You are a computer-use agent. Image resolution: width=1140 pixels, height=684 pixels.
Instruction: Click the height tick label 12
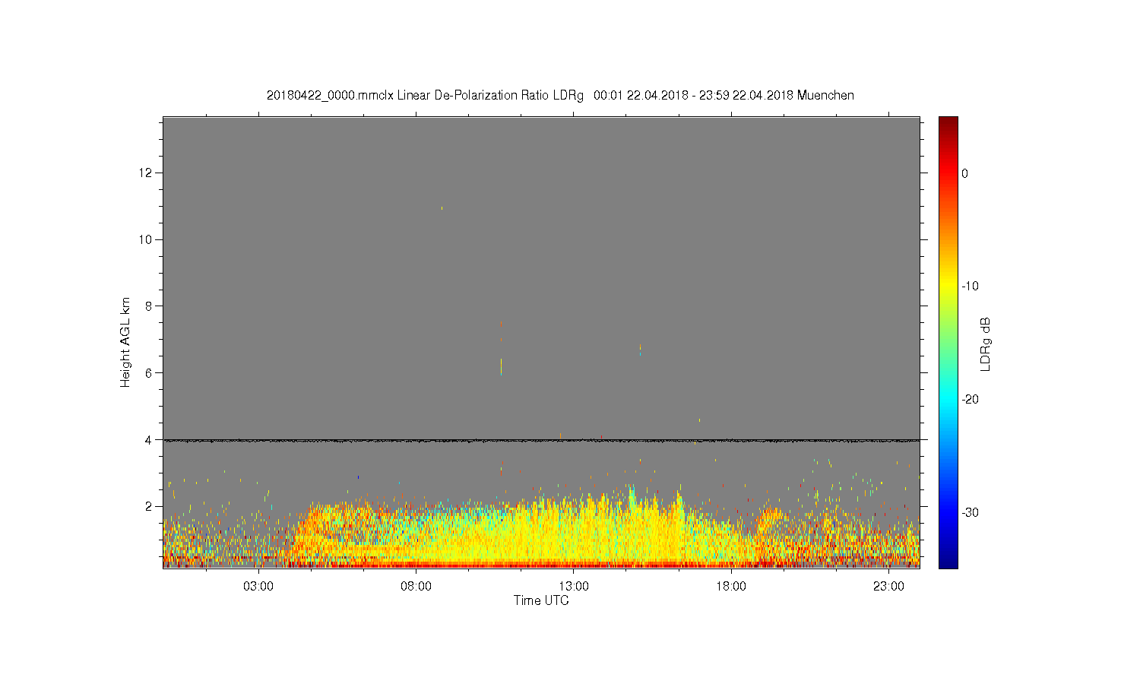pyautogui.click(x=146, y=173)
